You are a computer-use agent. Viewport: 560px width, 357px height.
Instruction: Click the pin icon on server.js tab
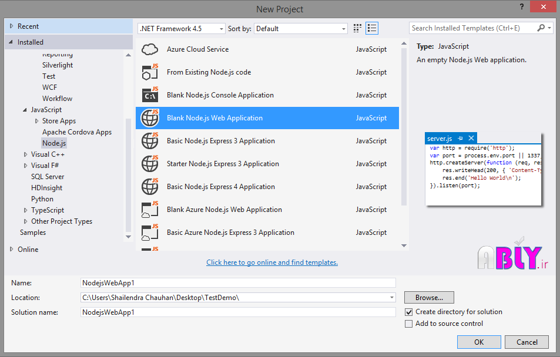pyautogui.click(x=460, y=138)
